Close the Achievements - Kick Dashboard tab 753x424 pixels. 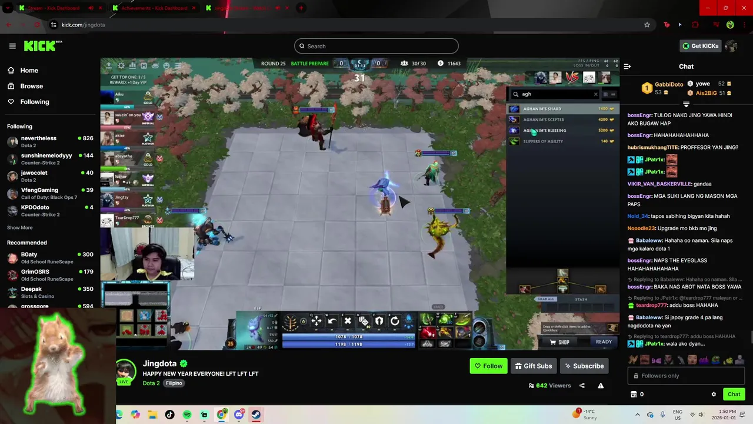pos(194,8)
